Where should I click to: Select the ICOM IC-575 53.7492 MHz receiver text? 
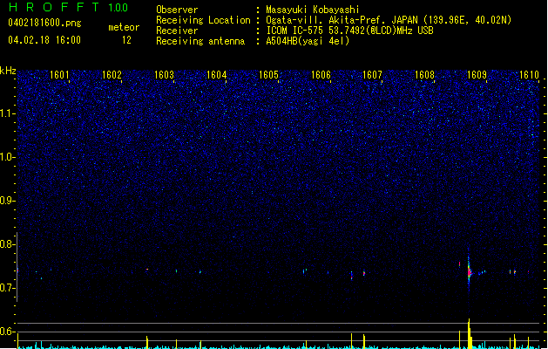click(x=349, y=31)
